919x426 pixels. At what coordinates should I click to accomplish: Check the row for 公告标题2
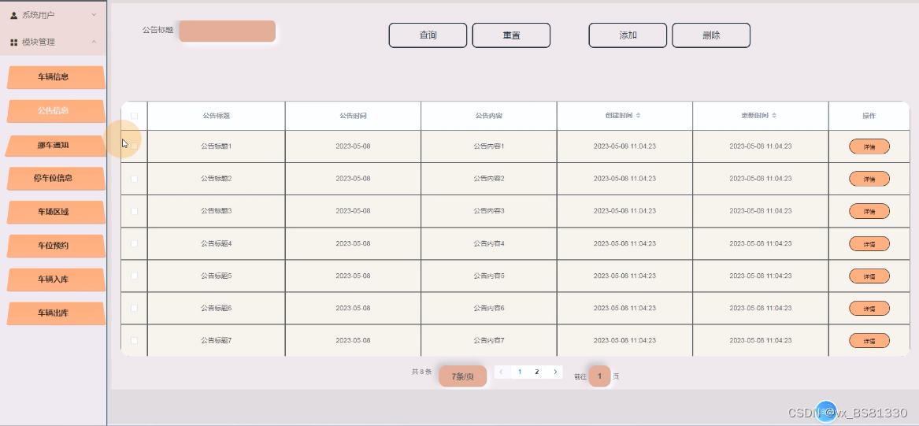[134, 179]
